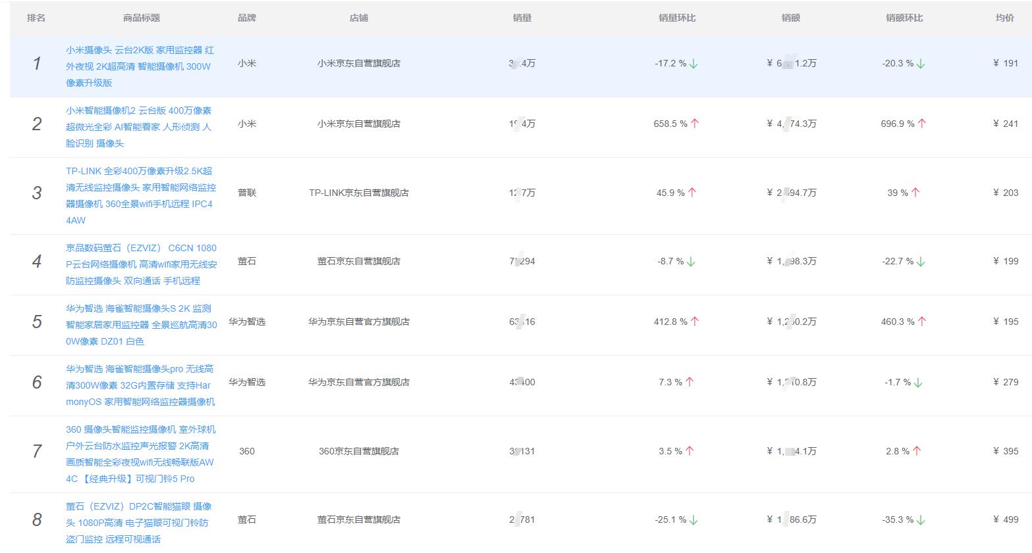Click the 店铺 column header
1032x553 pixels.
[x=359, y=18]
